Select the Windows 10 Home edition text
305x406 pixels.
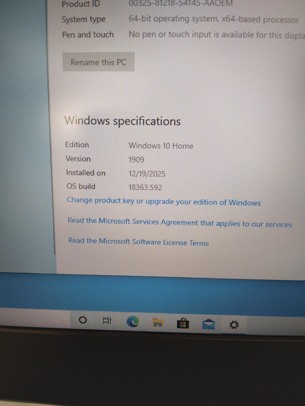pyautogui.click(x=161, y=146)
